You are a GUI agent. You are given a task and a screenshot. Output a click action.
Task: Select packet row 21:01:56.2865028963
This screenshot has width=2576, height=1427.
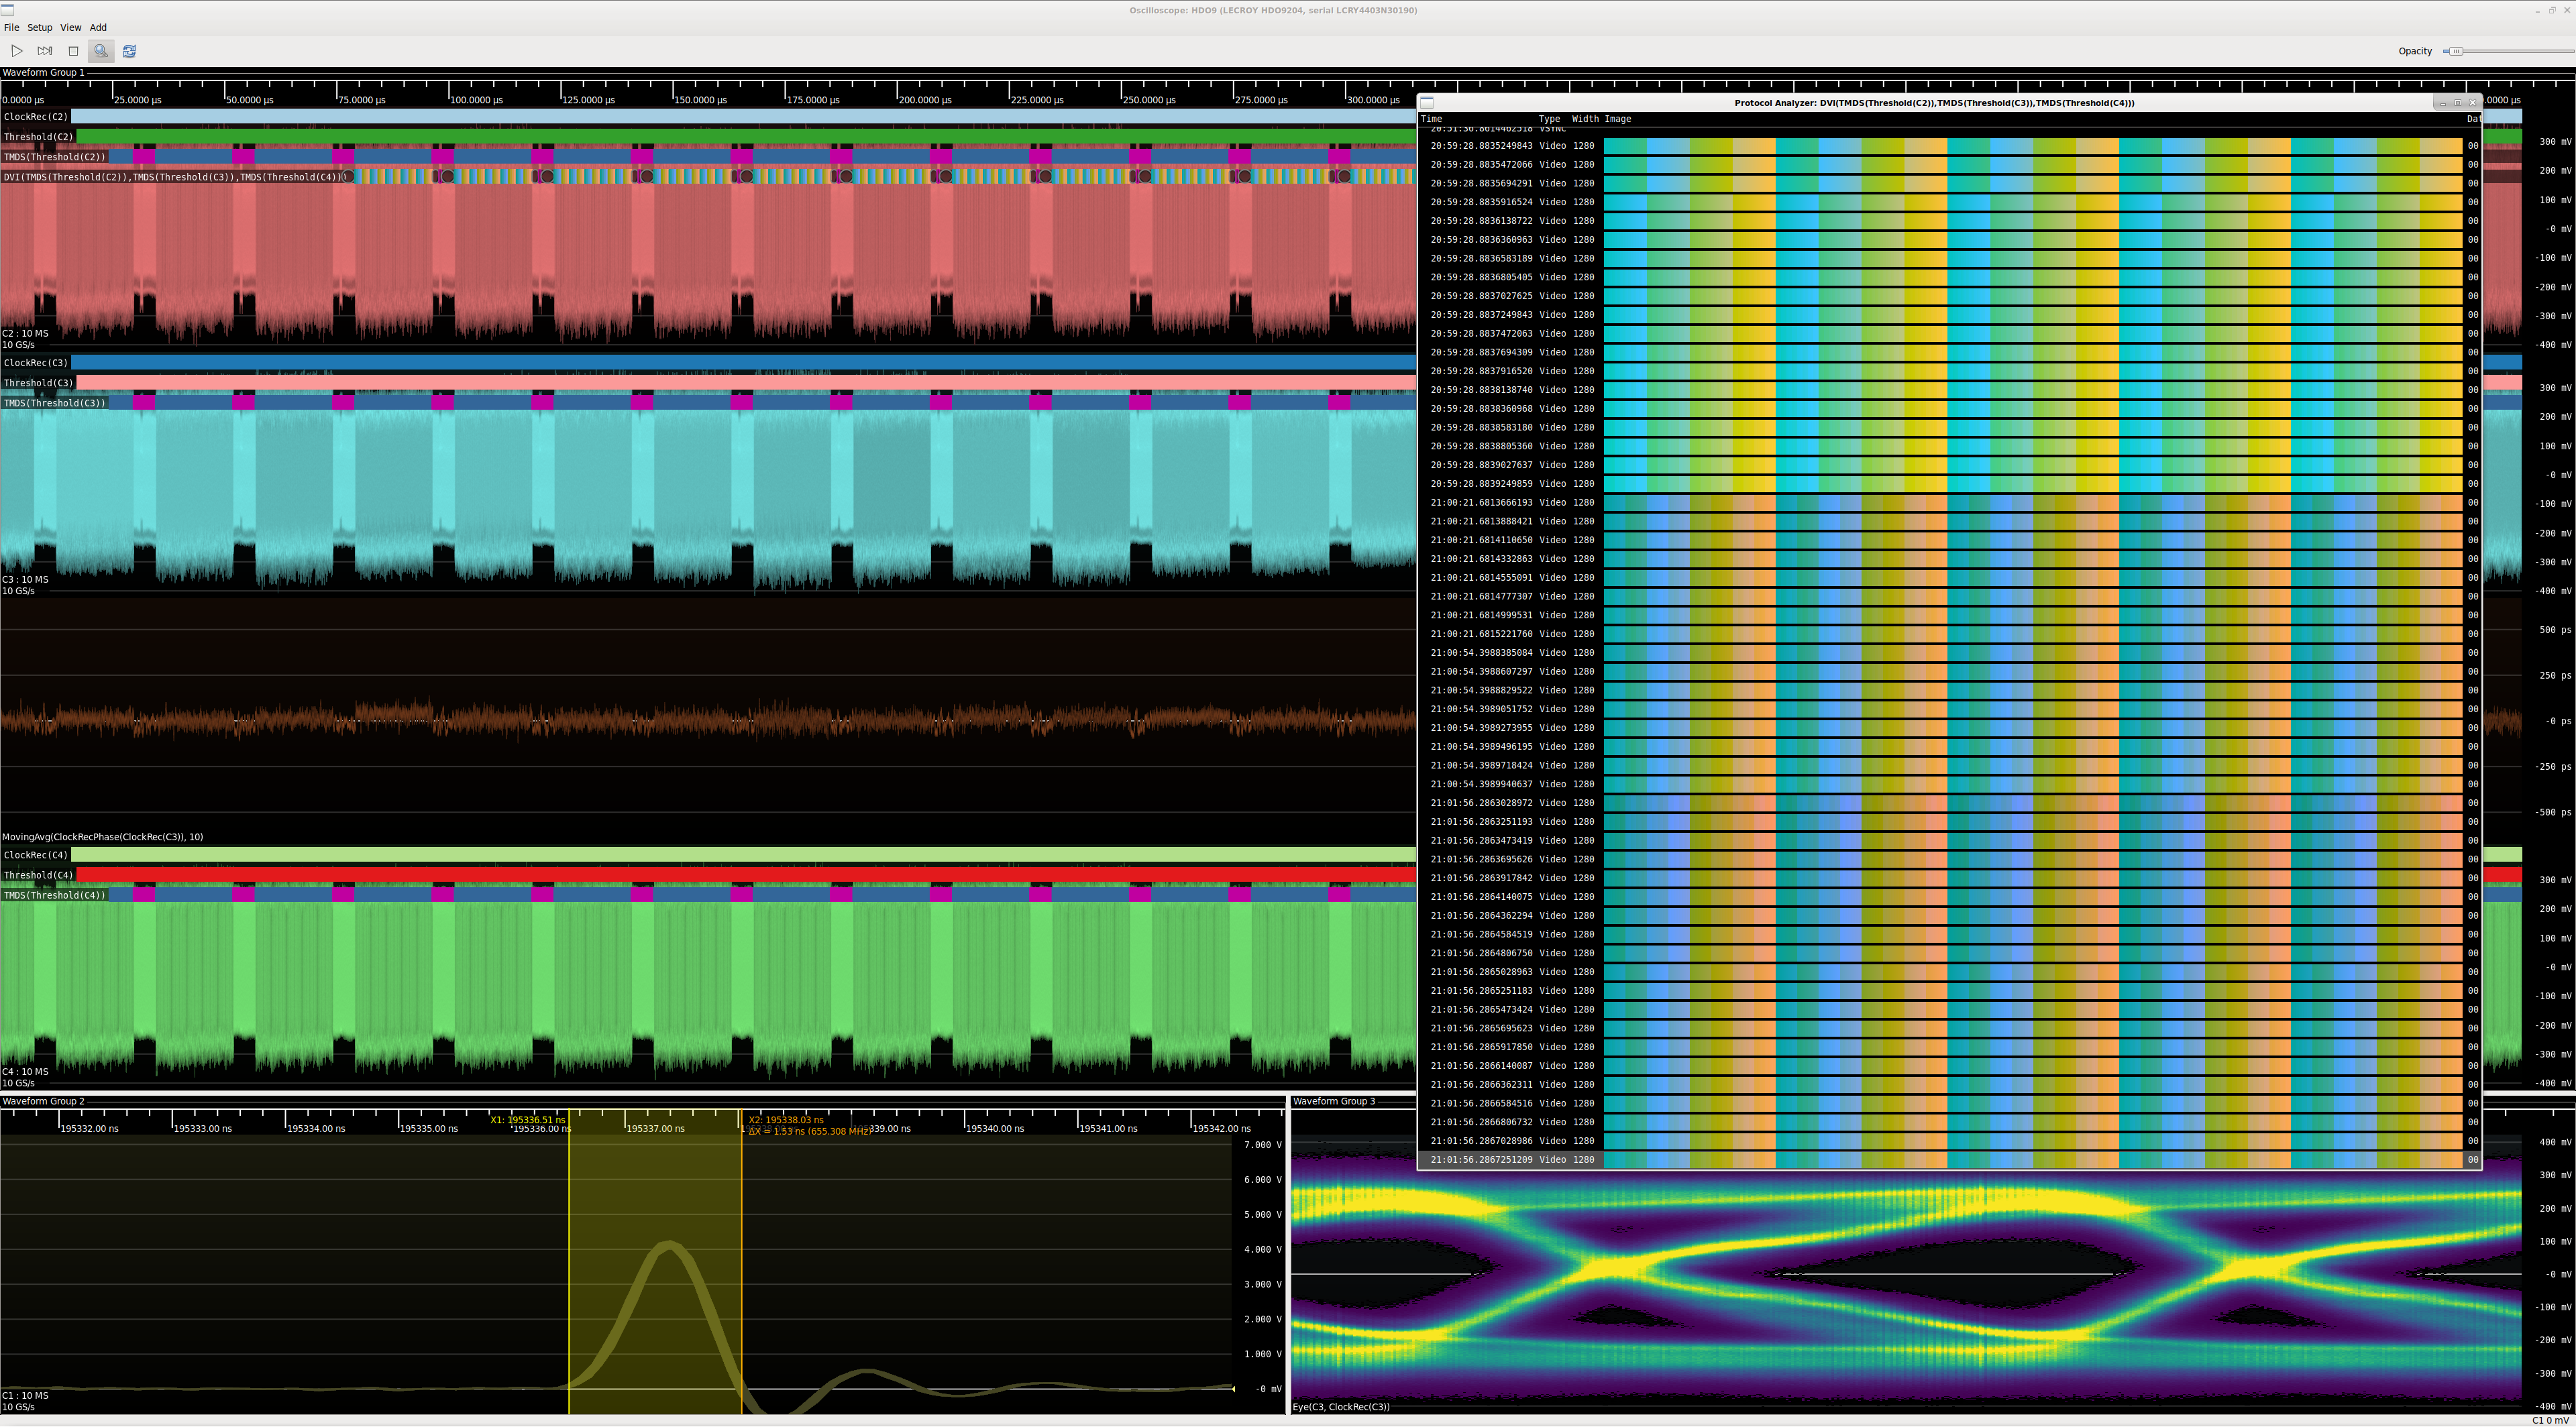(1950, 972)
